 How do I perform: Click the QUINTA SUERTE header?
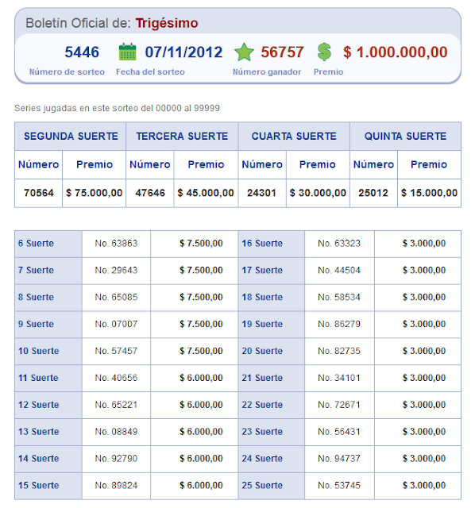405,136
